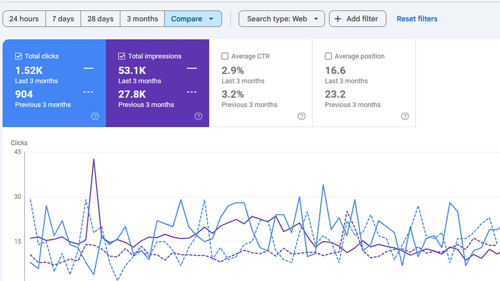Click help icon in Total impressions card
Screen dimensions: 500x281
(198, 116)
